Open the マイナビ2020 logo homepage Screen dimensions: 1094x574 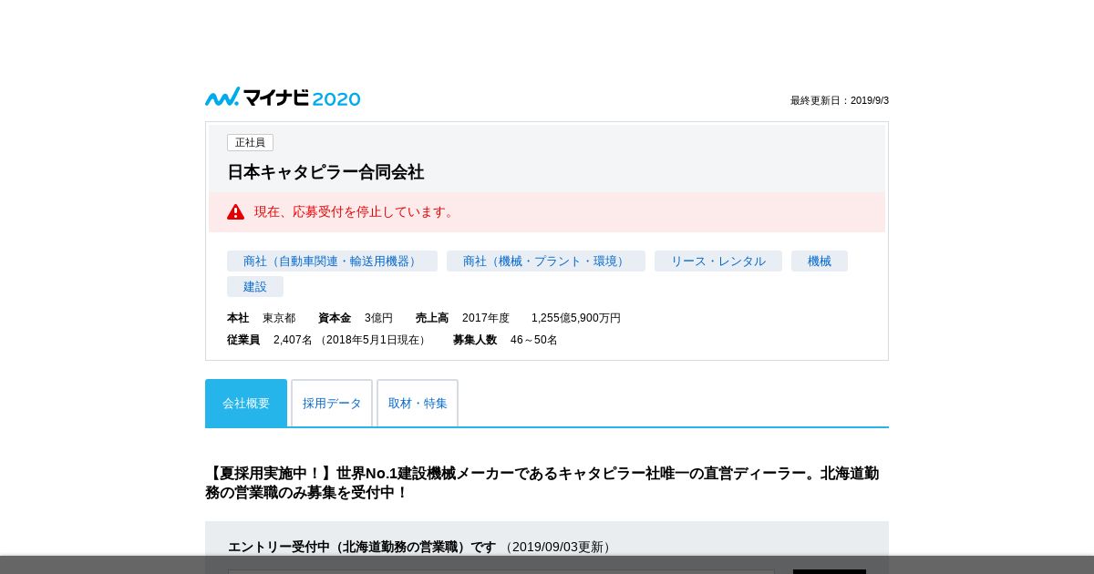[x=283, y=97]
